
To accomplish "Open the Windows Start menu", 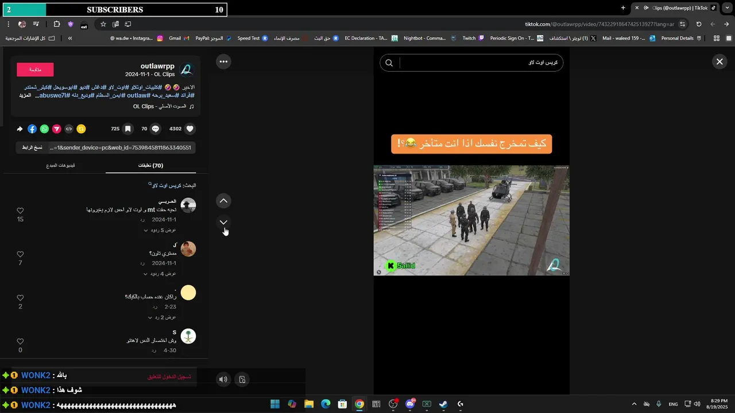I will [274, 404].
